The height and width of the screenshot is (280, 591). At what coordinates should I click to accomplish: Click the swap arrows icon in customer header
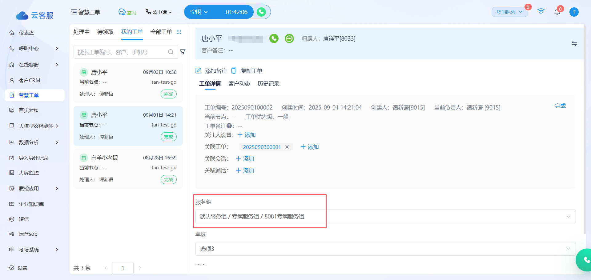tap(574, 43)
